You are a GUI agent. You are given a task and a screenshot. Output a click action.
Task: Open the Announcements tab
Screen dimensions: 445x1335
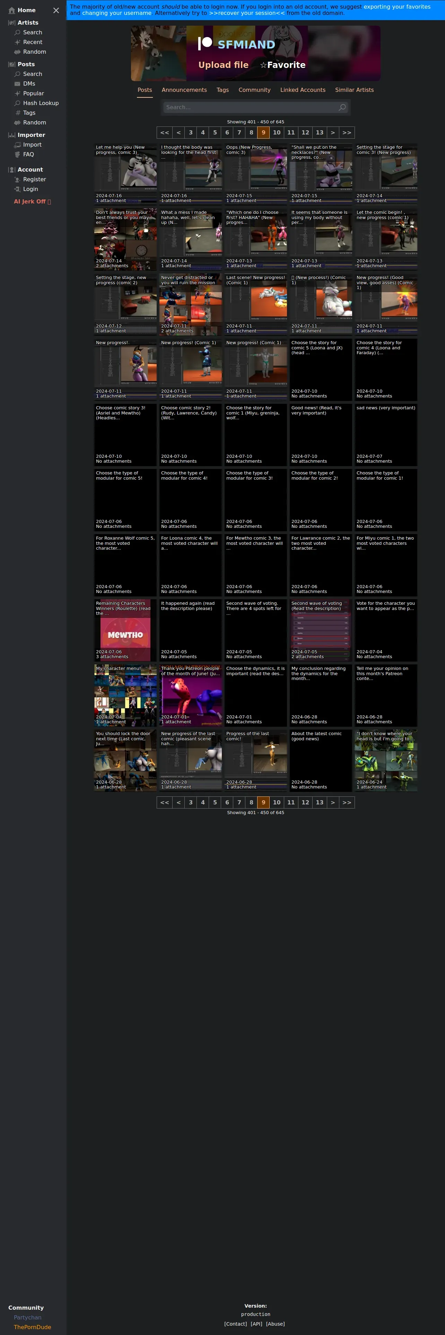(184, 90)
